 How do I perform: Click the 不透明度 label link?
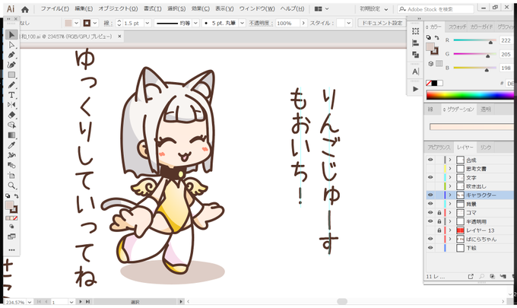click(x=261, y=23)
